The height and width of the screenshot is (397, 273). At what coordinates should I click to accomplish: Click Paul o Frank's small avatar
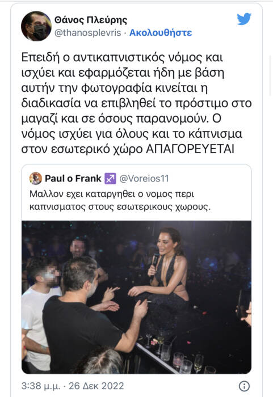36,179
